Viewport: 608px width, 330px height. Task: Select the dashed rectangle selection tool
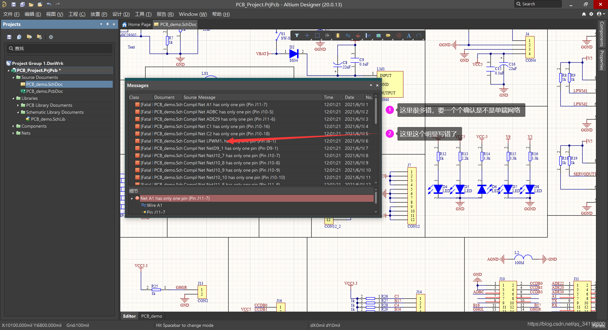coord(317,35)
